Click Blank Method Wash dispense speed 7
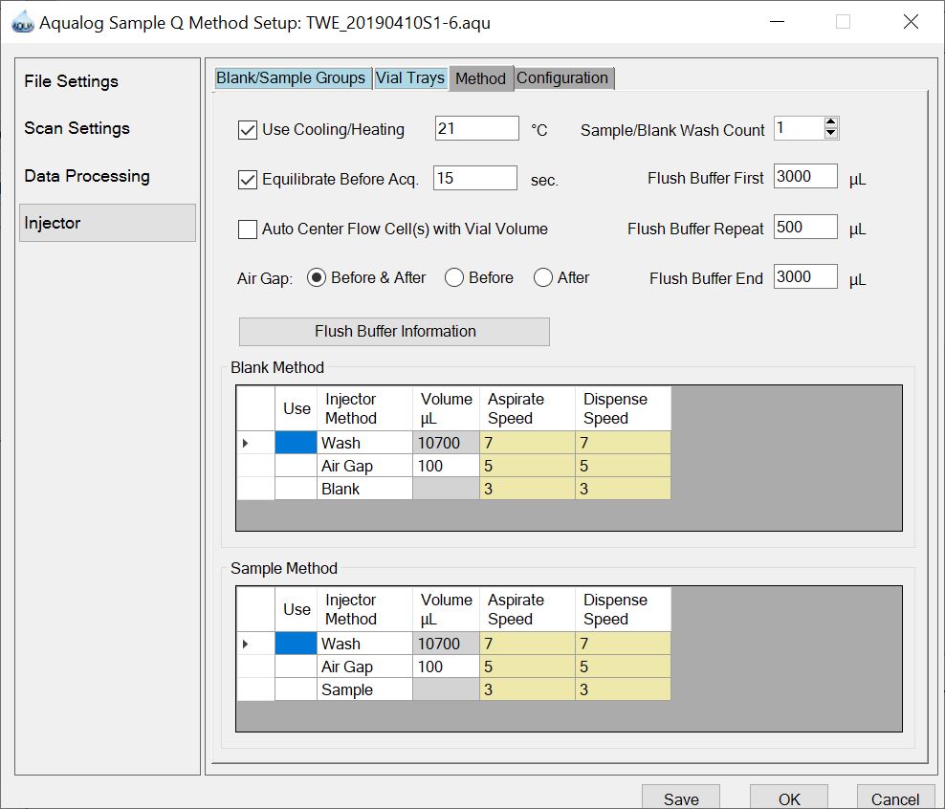Viewport: 945px width, 809px height. (x=624, y=443)
